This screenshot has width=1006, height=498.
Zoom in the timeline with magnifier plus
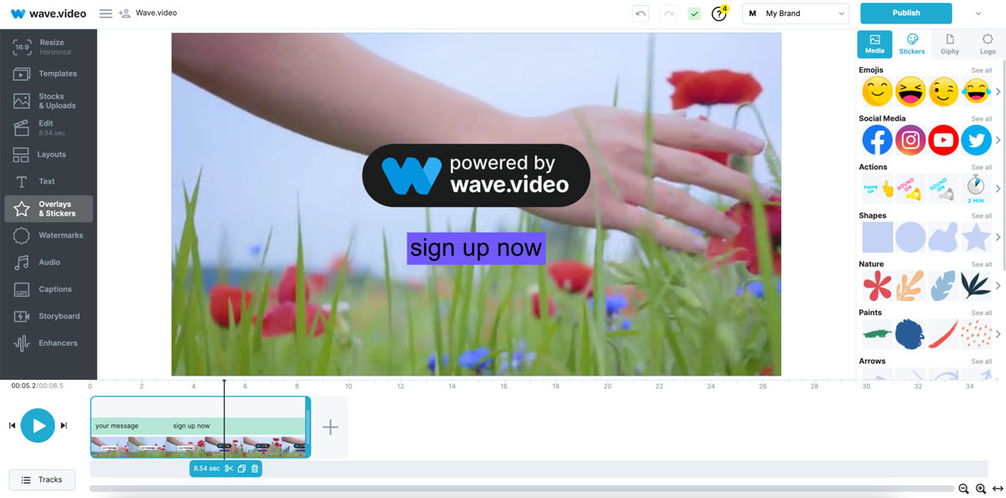[980, 489]
